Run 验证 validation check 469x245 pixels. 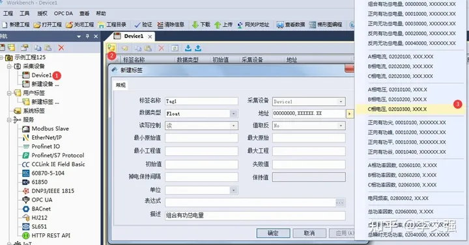coord(143,25)
